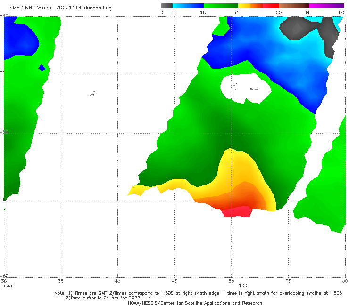The image size is (349, 306).
Task: Click the color bar label '34'
Action: pos(236,13)
